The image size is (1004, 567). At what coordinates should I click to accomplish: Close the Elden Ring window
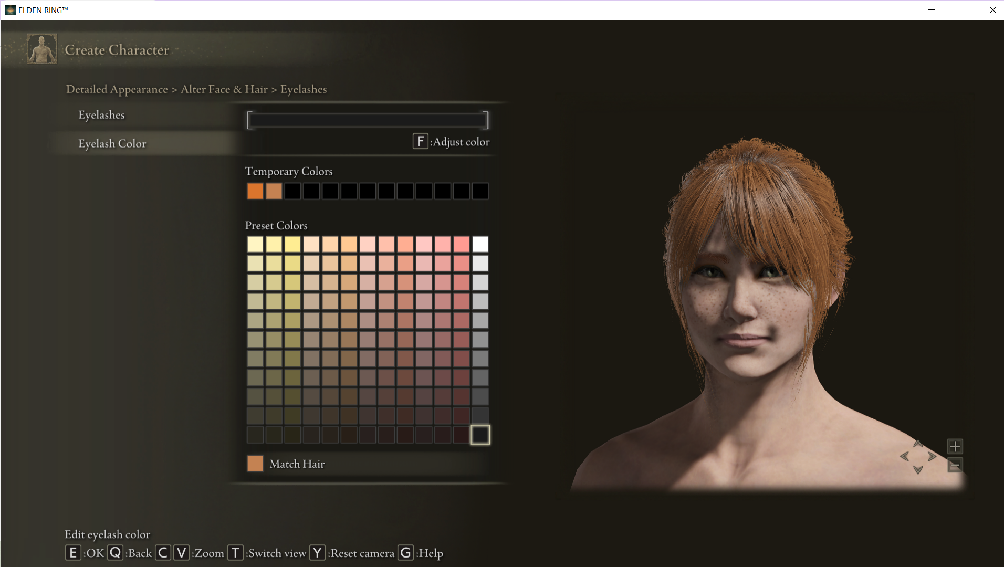click(992, 10)
